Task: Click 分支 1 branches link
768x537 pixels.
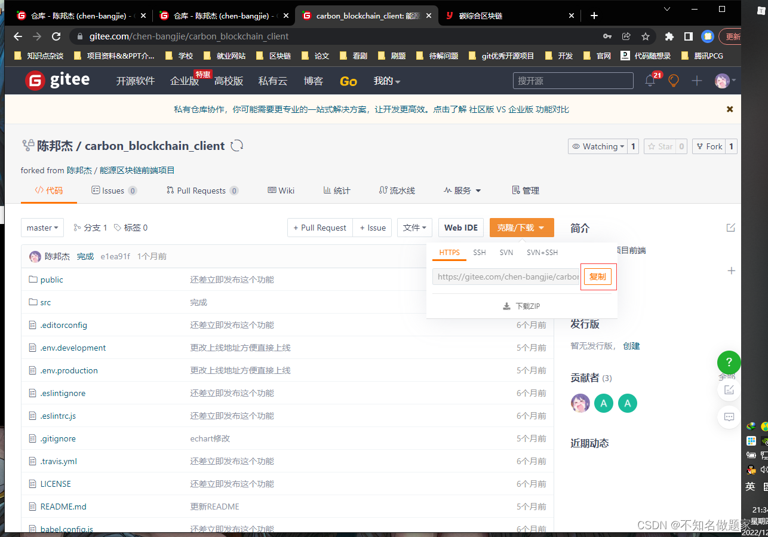Action: (x=90, y=228)
